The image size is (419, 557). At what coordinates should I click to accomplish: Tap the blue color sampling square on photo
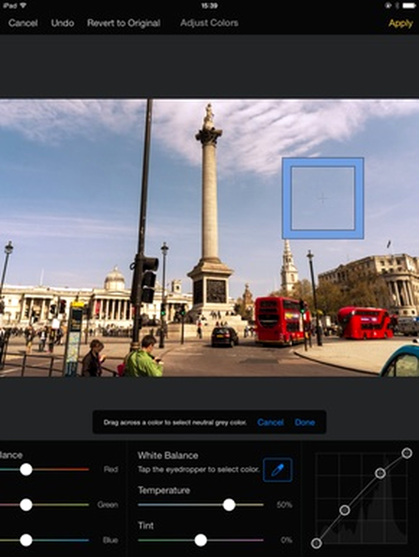click(x=323, y=198)
